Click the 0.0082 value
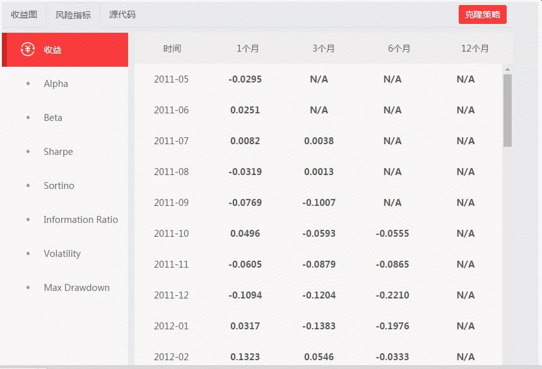 point(245,141)
